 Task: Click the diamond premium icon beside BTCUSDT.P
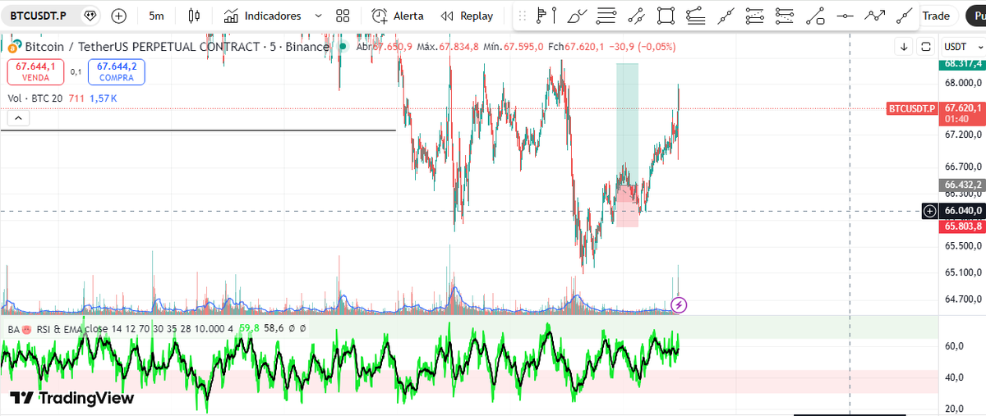click(x=90, y=16)
